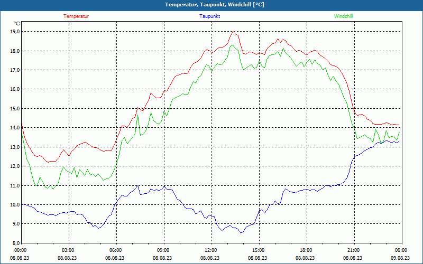This screenshot has height=264, width=423.
Task: Click the 8,0 y-axis value
Action: pyautogui.click(x=16, y=243)
